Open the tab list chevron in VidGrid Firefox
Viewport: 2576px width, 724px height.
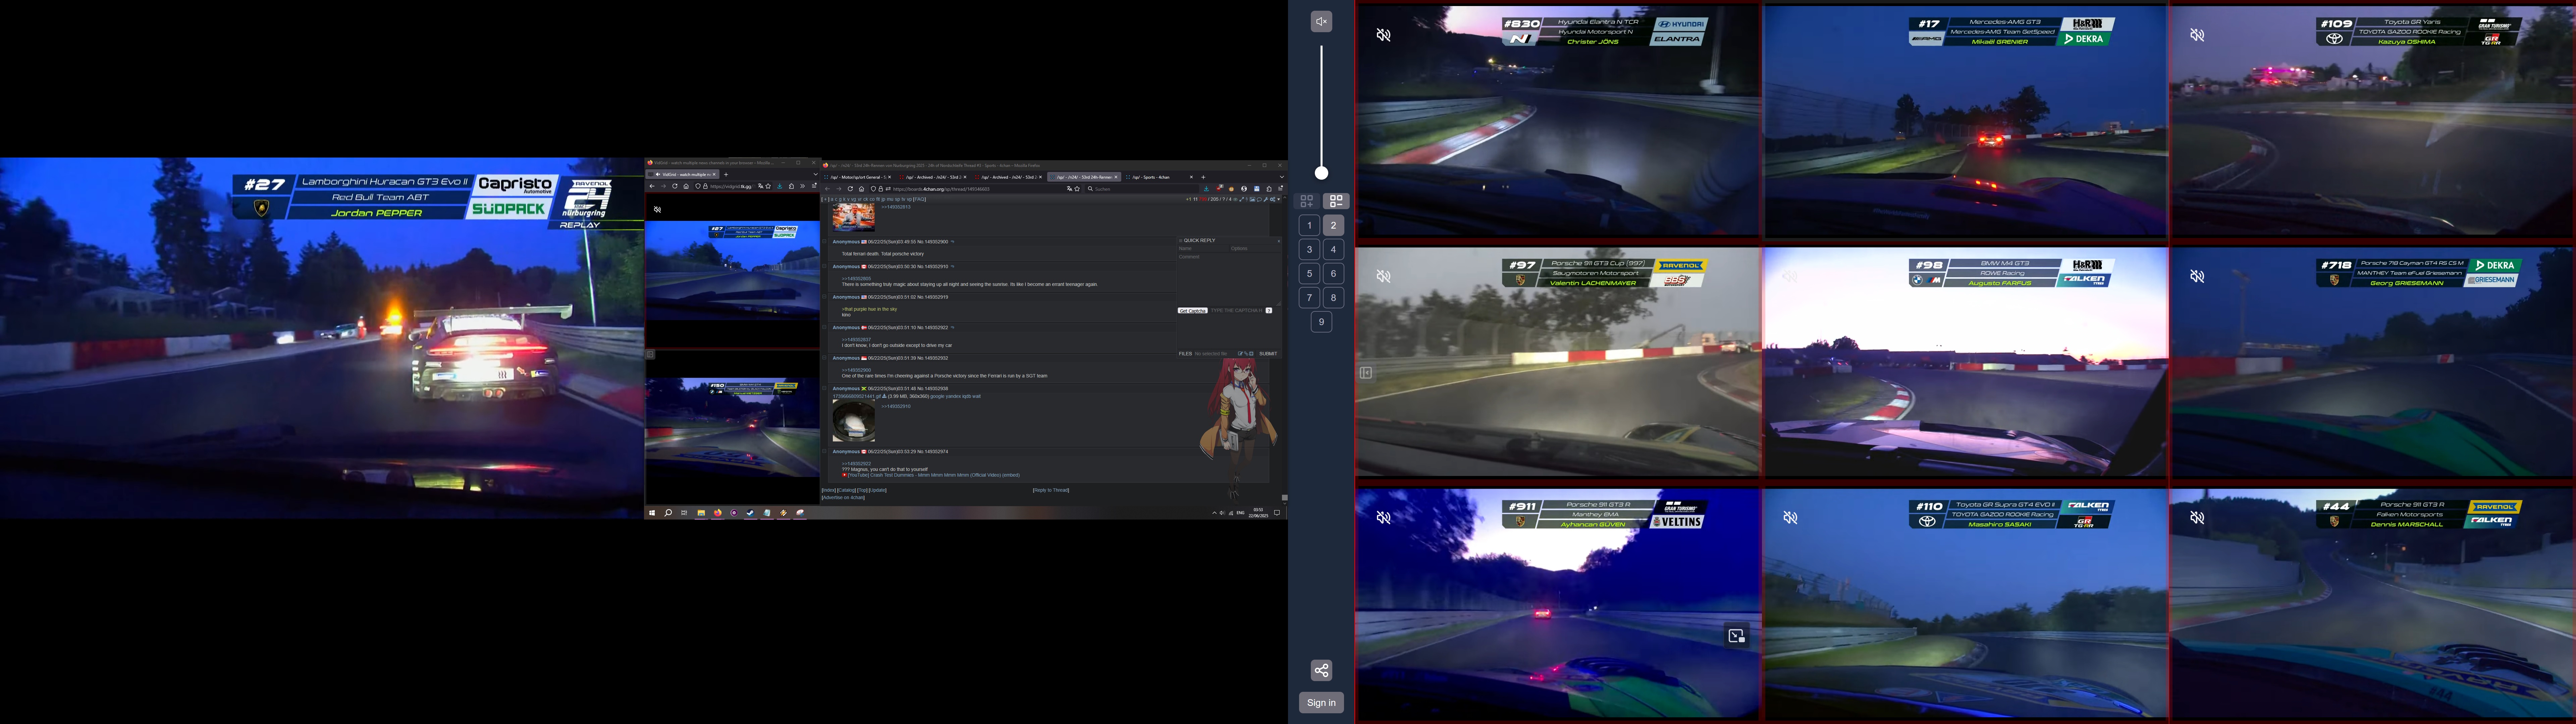point(816,174)
